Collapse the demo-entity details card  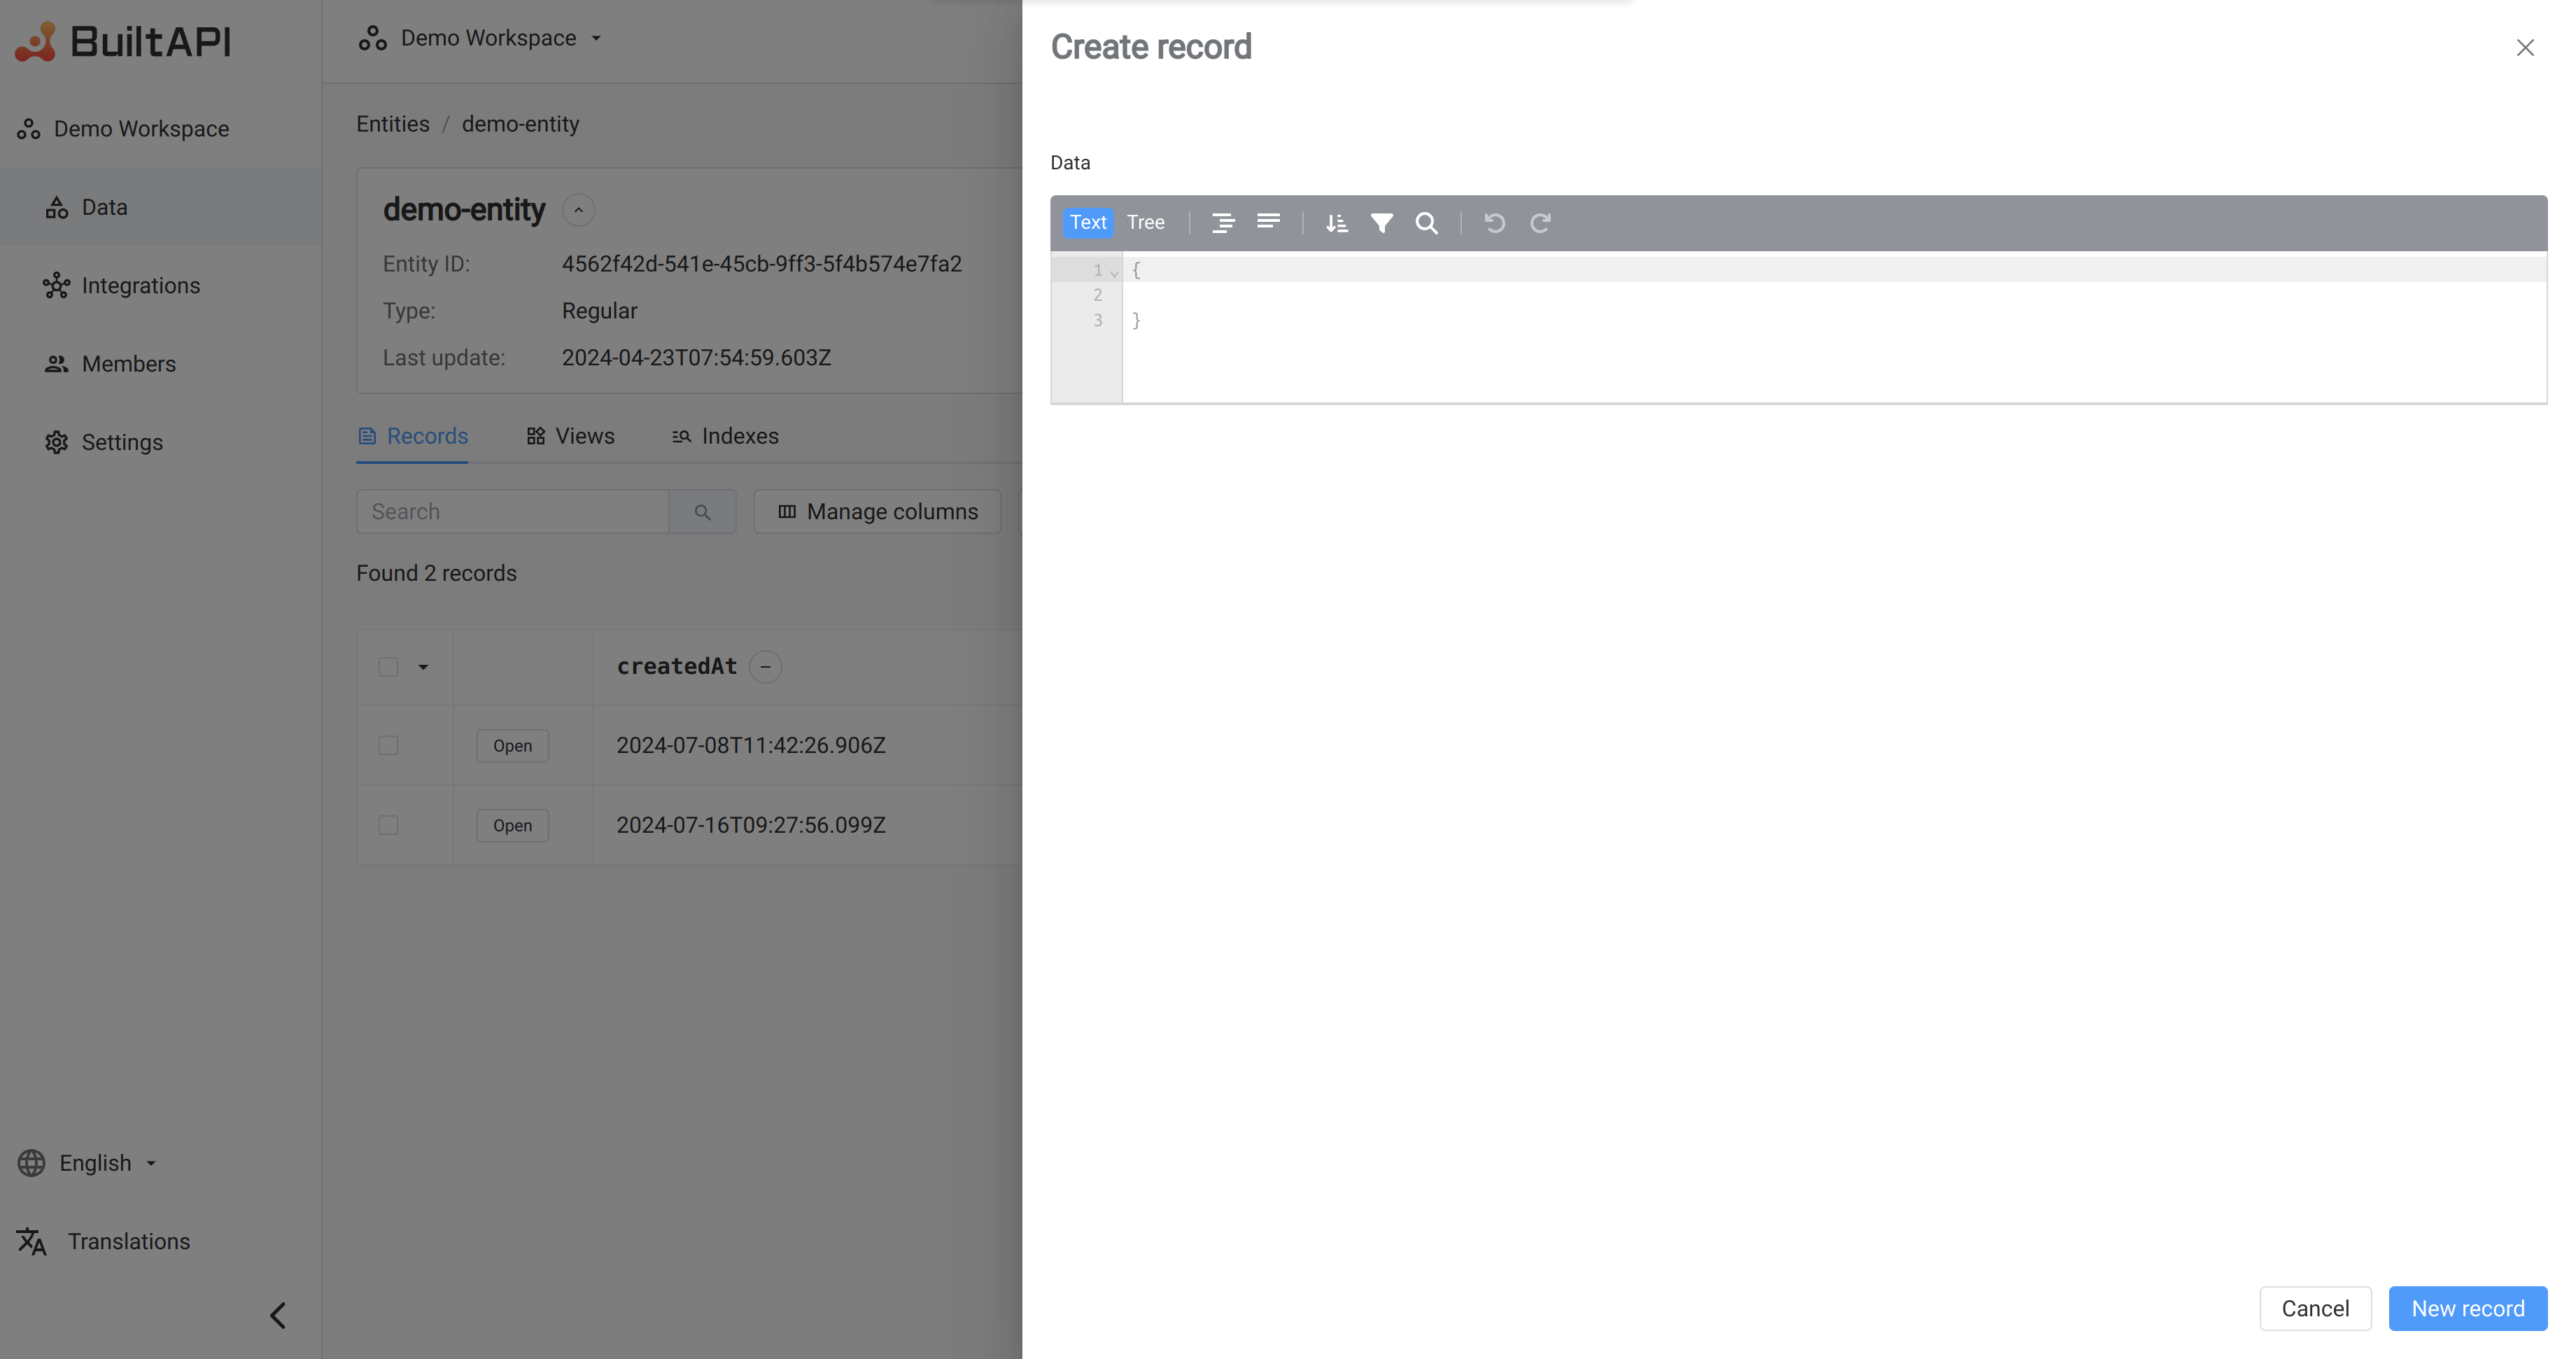point(578,210)
